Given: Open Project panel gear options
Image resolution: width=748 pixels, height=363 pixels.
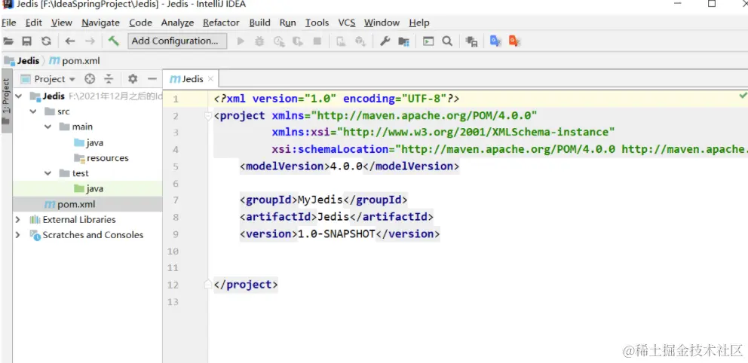Looking at the screenshot, I should point(133,78).
